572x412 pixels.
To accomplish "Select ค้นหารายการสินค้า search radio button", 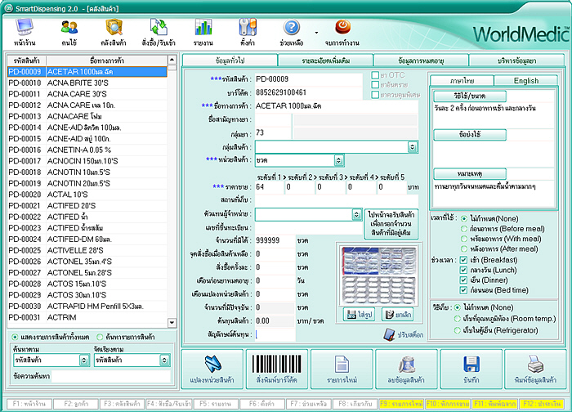I will point(100,337).
